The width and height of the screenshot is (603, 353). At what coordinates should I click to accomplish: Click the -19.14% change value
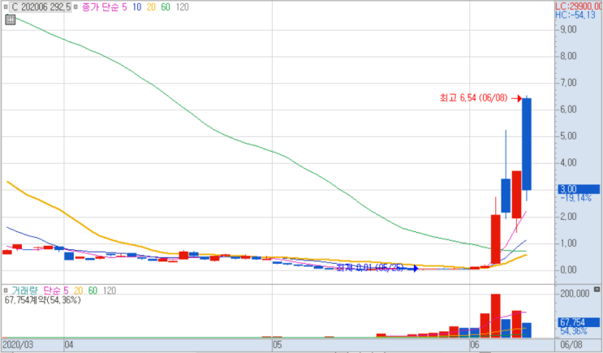tap(575, 198)
